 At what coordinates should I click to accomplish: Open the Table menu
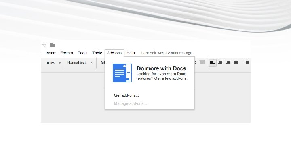97,53
